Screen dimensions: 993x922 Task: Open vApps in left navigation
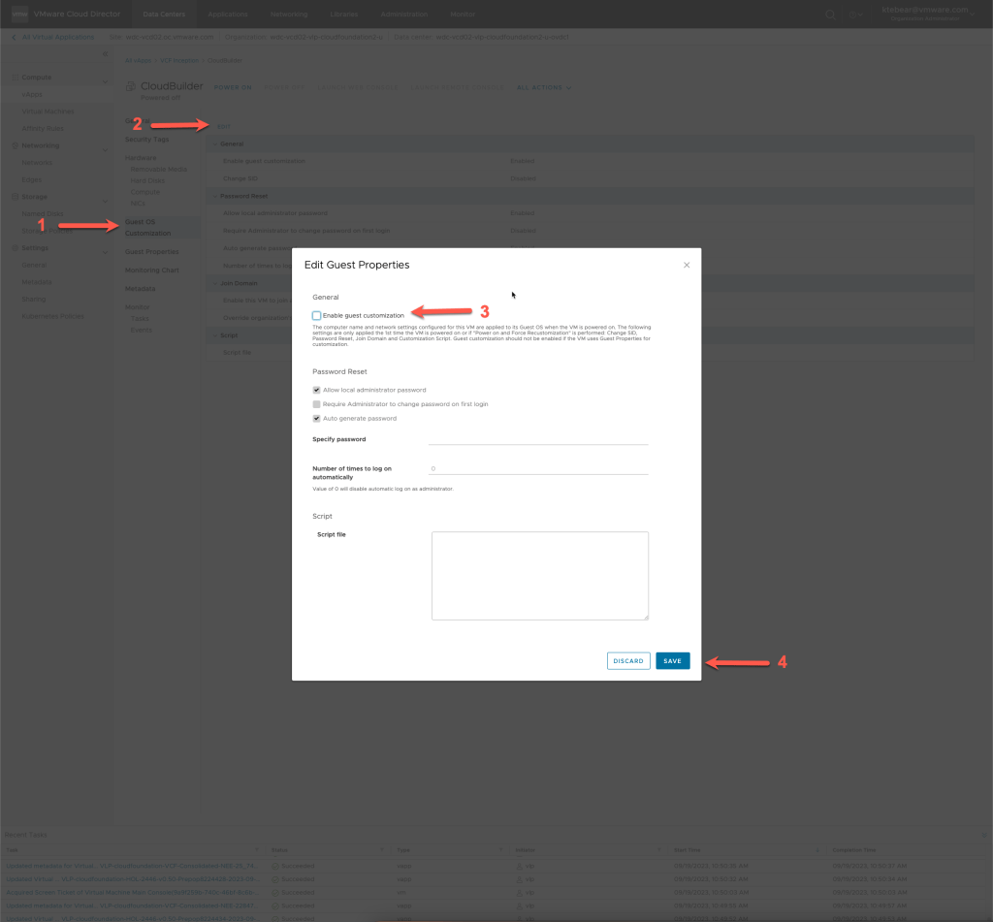[32, 94]
